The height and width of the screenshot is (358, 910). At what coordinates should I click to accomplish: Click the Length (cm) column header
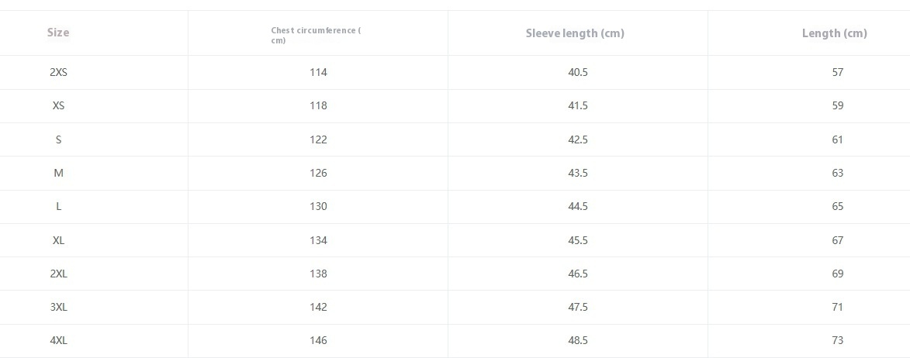pyautogui.click(x=835, y=33)
